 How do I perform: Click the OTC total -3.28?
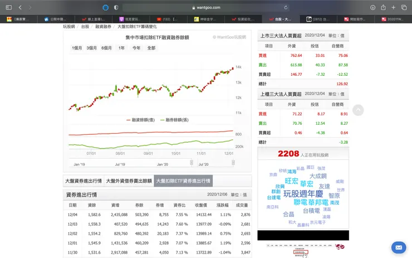coord(344,142)
